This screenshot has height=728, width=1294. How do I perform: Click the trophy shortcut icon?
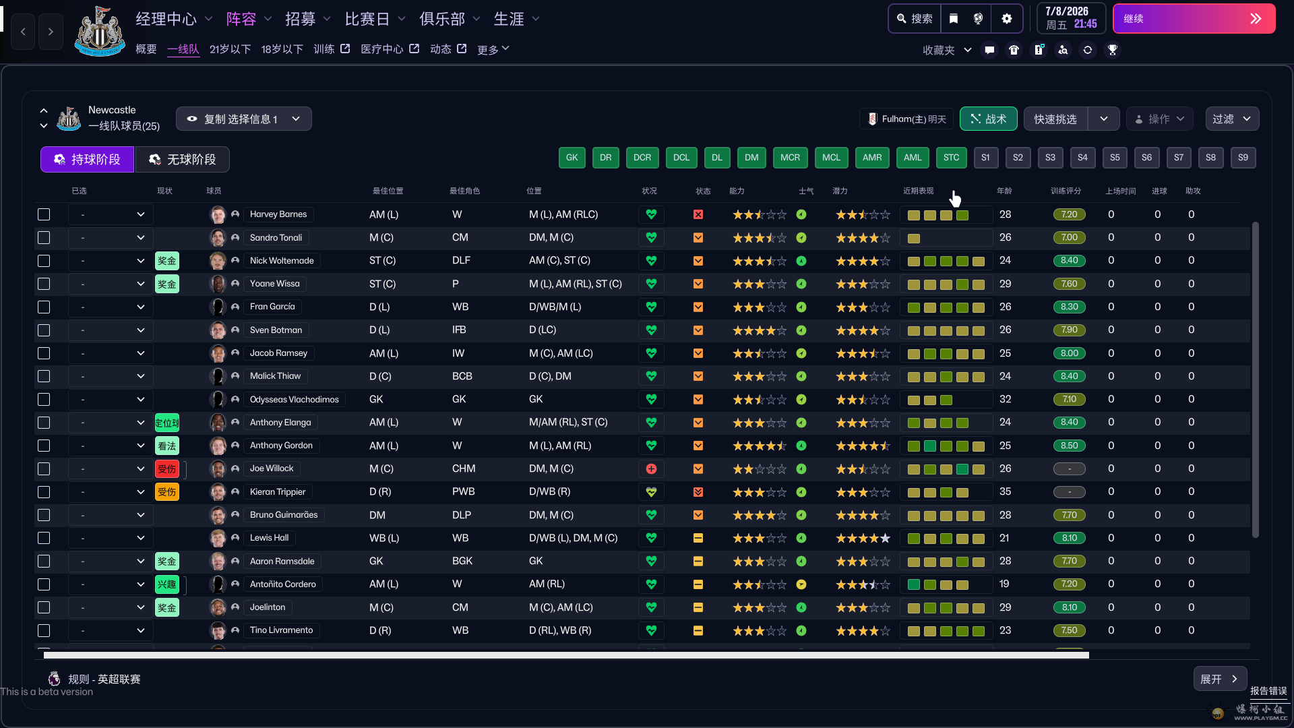point(1113,50)
